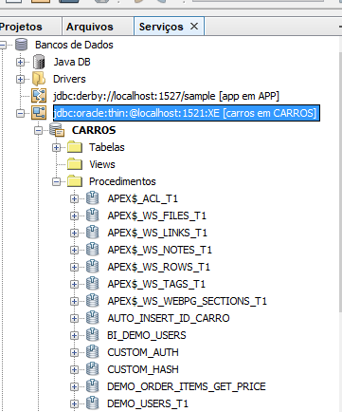Click the Java DB server icon
342x412 pixels.
click(x=39, y=62)
